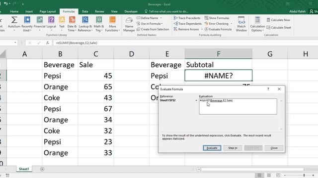Select cell F2 showing #NAME?
The image size is (318, 178).
pyautogui.click(x=219, y=76)
